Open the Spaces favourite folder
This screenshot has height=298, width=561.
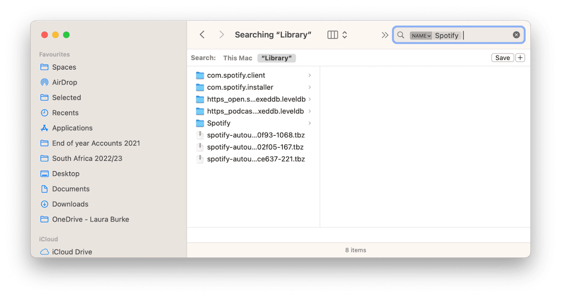pyautogui.click(x=64, y=67)
